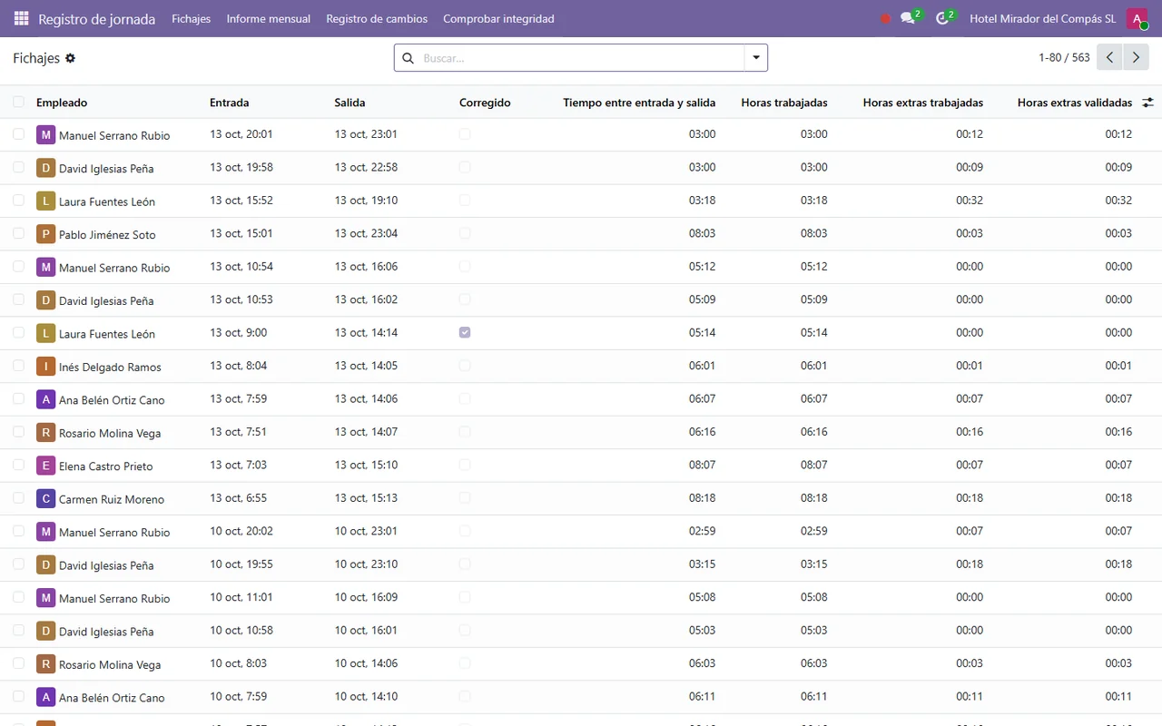The image size is (1162, 726).
Task: Open Rosario Molina Vega 13 oct 7:51 record
Action: [x=581, y=432]
